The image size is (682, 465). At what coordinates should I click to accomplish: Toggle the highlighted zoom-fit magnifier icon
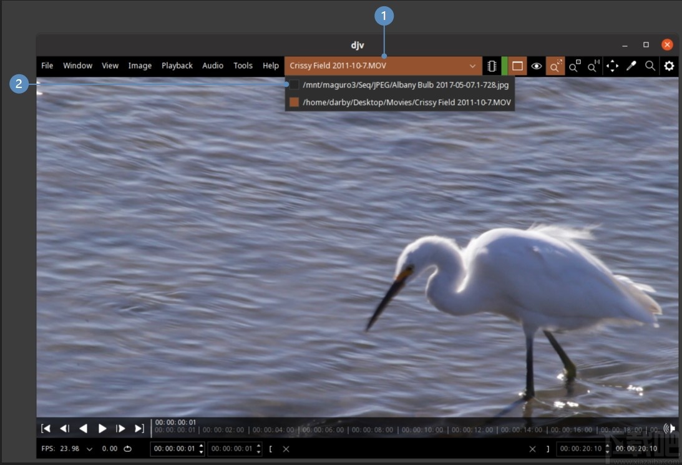555,66
